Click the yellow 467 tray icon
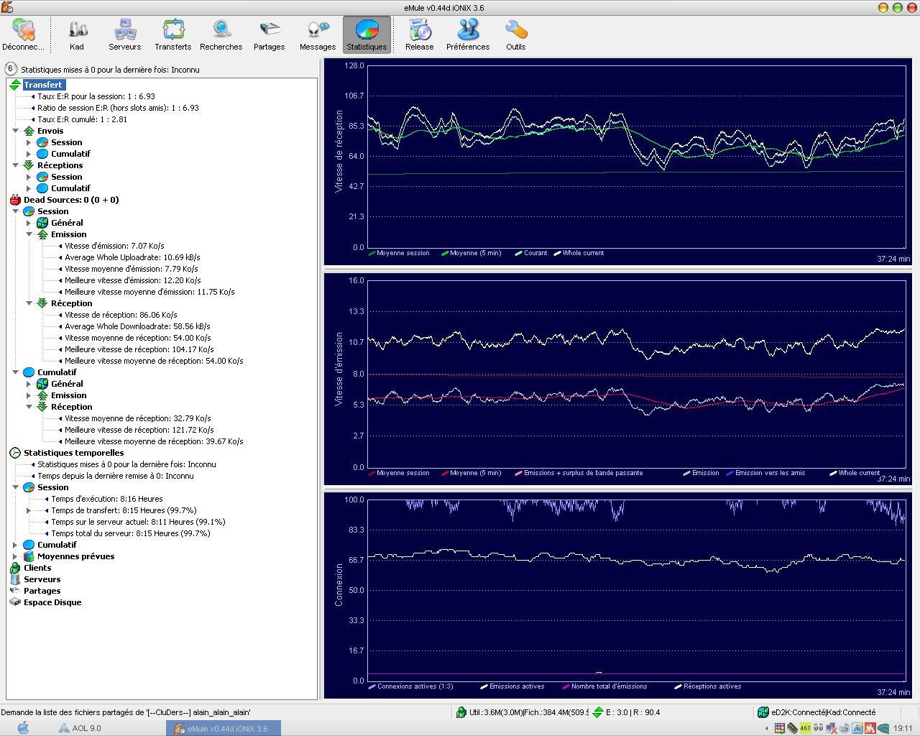Viewport: 920px width, 736px height. pyautogui.click(x=805, y=728)
